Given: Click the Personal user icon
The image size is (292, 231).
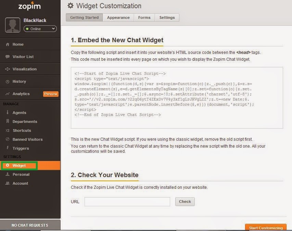Looking at the screenshot, I should click(8, 174).
